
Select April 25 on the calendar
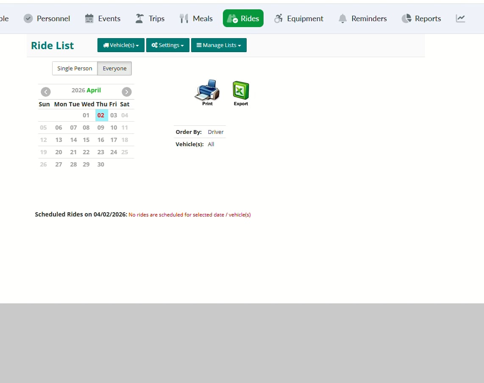pyautogui.click(x=125, y=153)
